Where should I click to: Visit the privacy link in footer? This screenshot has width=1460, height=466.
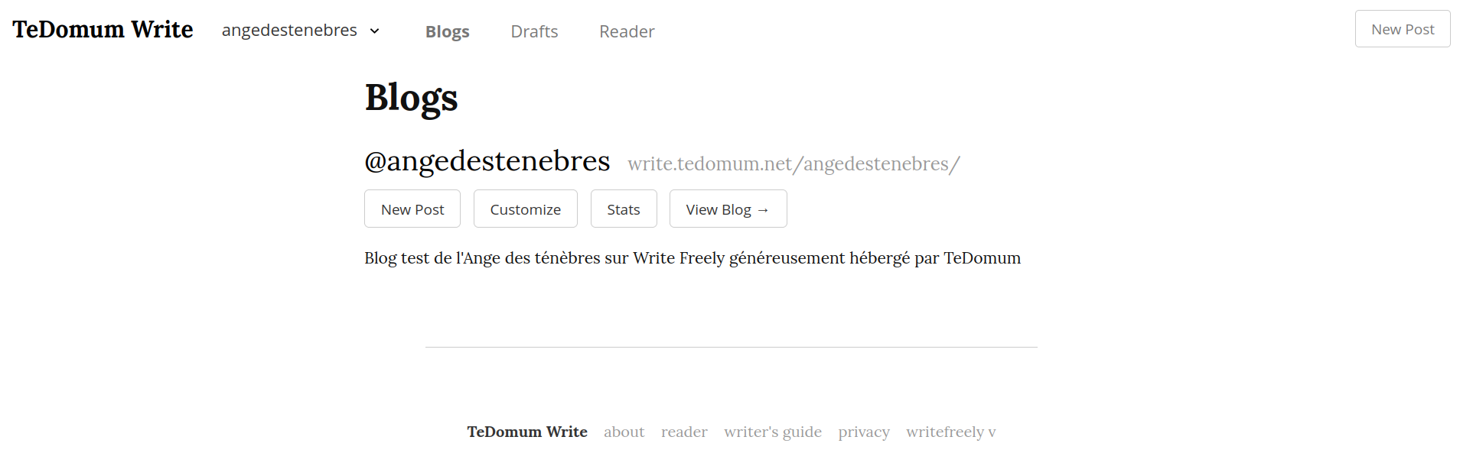click(864, 432)
